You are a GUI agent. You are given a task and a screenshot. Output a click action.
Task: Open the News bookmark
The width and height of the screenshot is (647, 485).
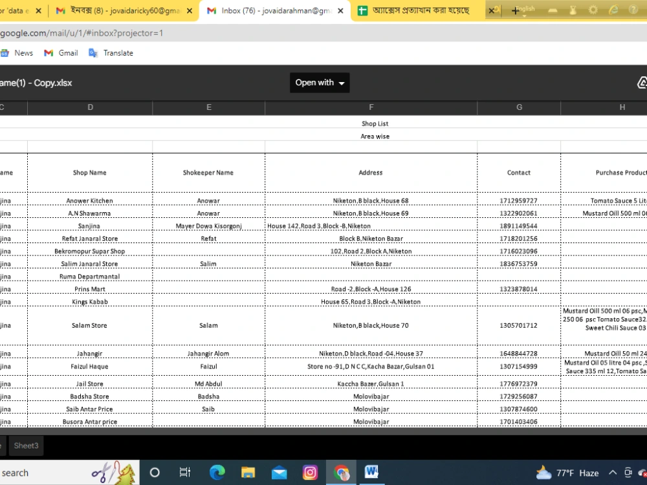coord(17,53)
